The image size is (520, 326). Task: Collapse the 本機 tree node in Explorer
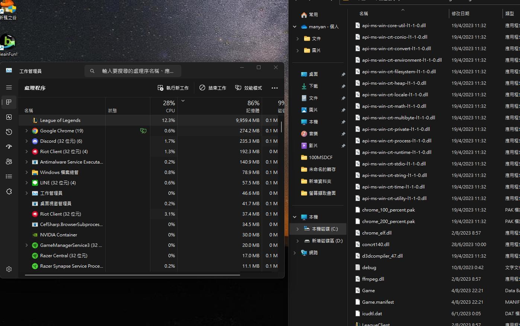point(294,217)
